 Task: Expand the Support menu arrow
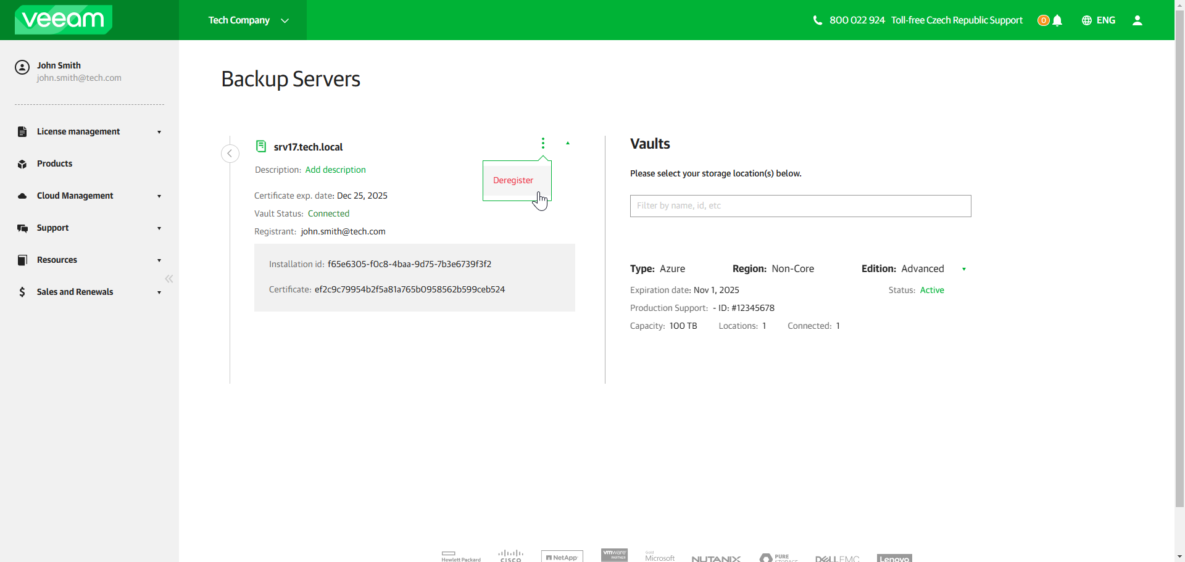[x=159, y=228]
